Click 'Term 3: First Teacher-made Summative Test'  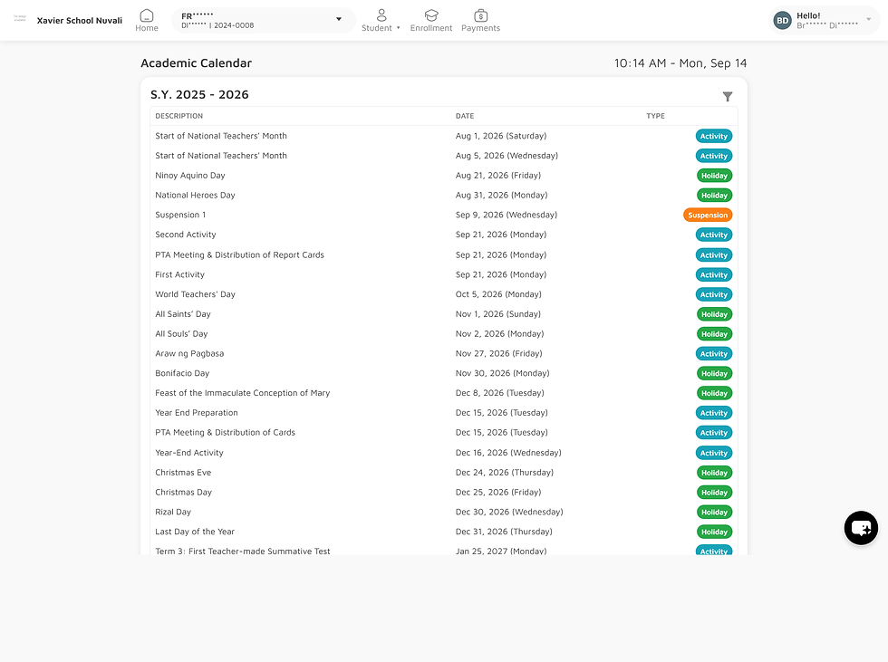tap(243, 552)
